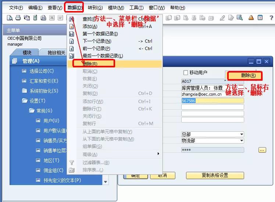This screenshot has height=202, width=275.
Task: Click the 复制表格设置 button
Action: tap(215, 175)
